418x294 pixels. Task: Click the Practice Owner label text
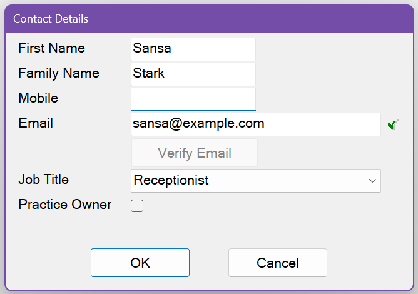tap(65, 205)
